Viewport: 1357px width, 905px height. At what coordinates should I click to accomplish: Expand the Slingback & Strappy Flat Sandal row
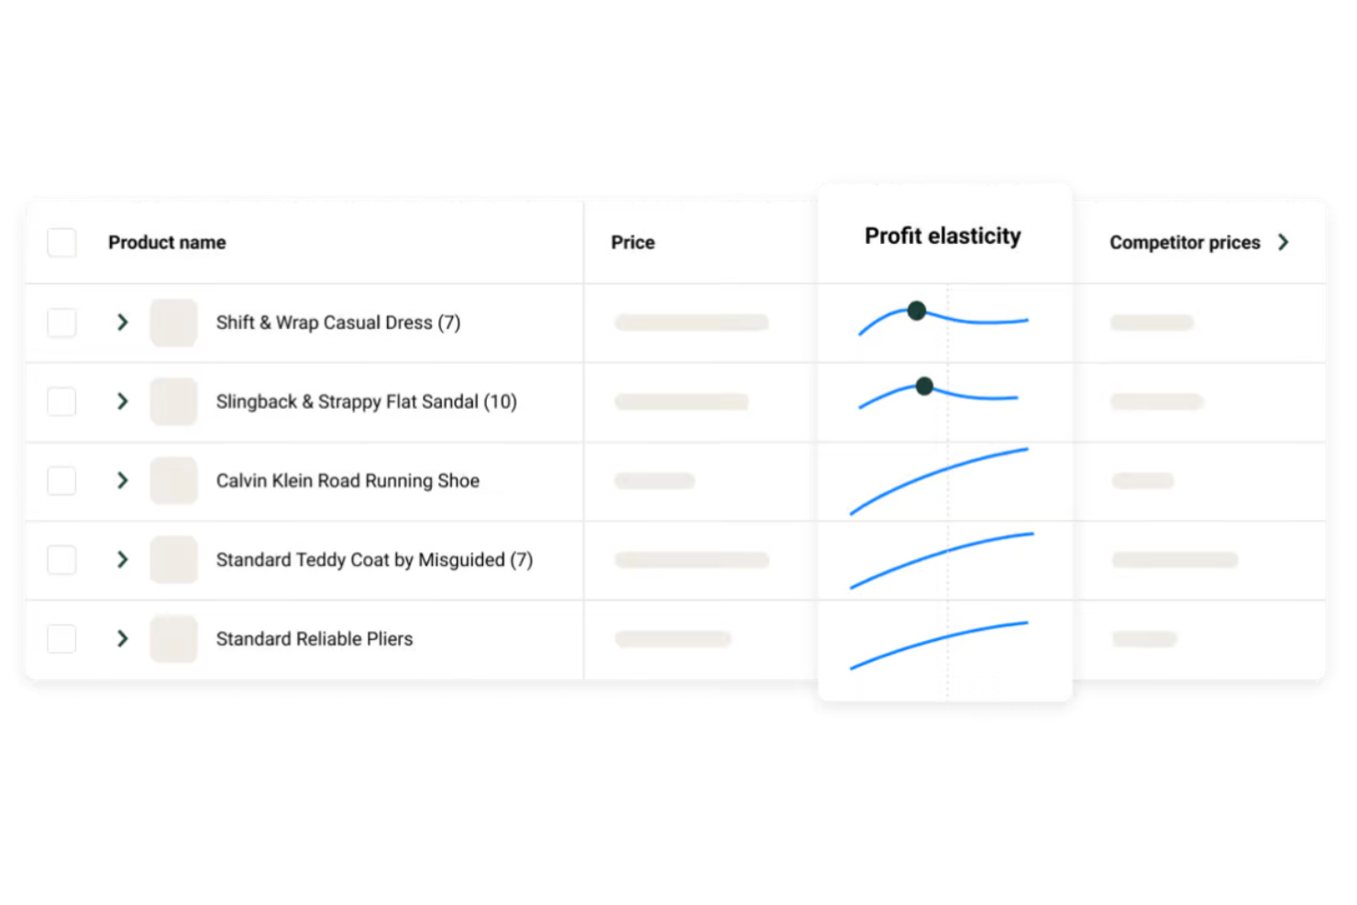tap(122, 401)
